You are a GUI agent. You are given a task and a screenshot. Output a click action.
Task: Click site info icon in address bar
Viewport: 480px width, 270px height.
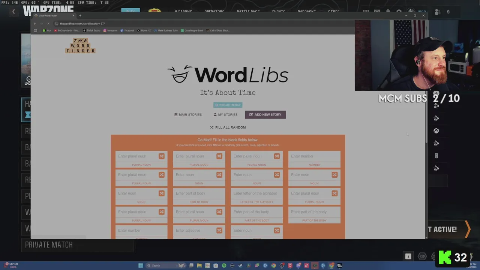(x=57, y=24)
